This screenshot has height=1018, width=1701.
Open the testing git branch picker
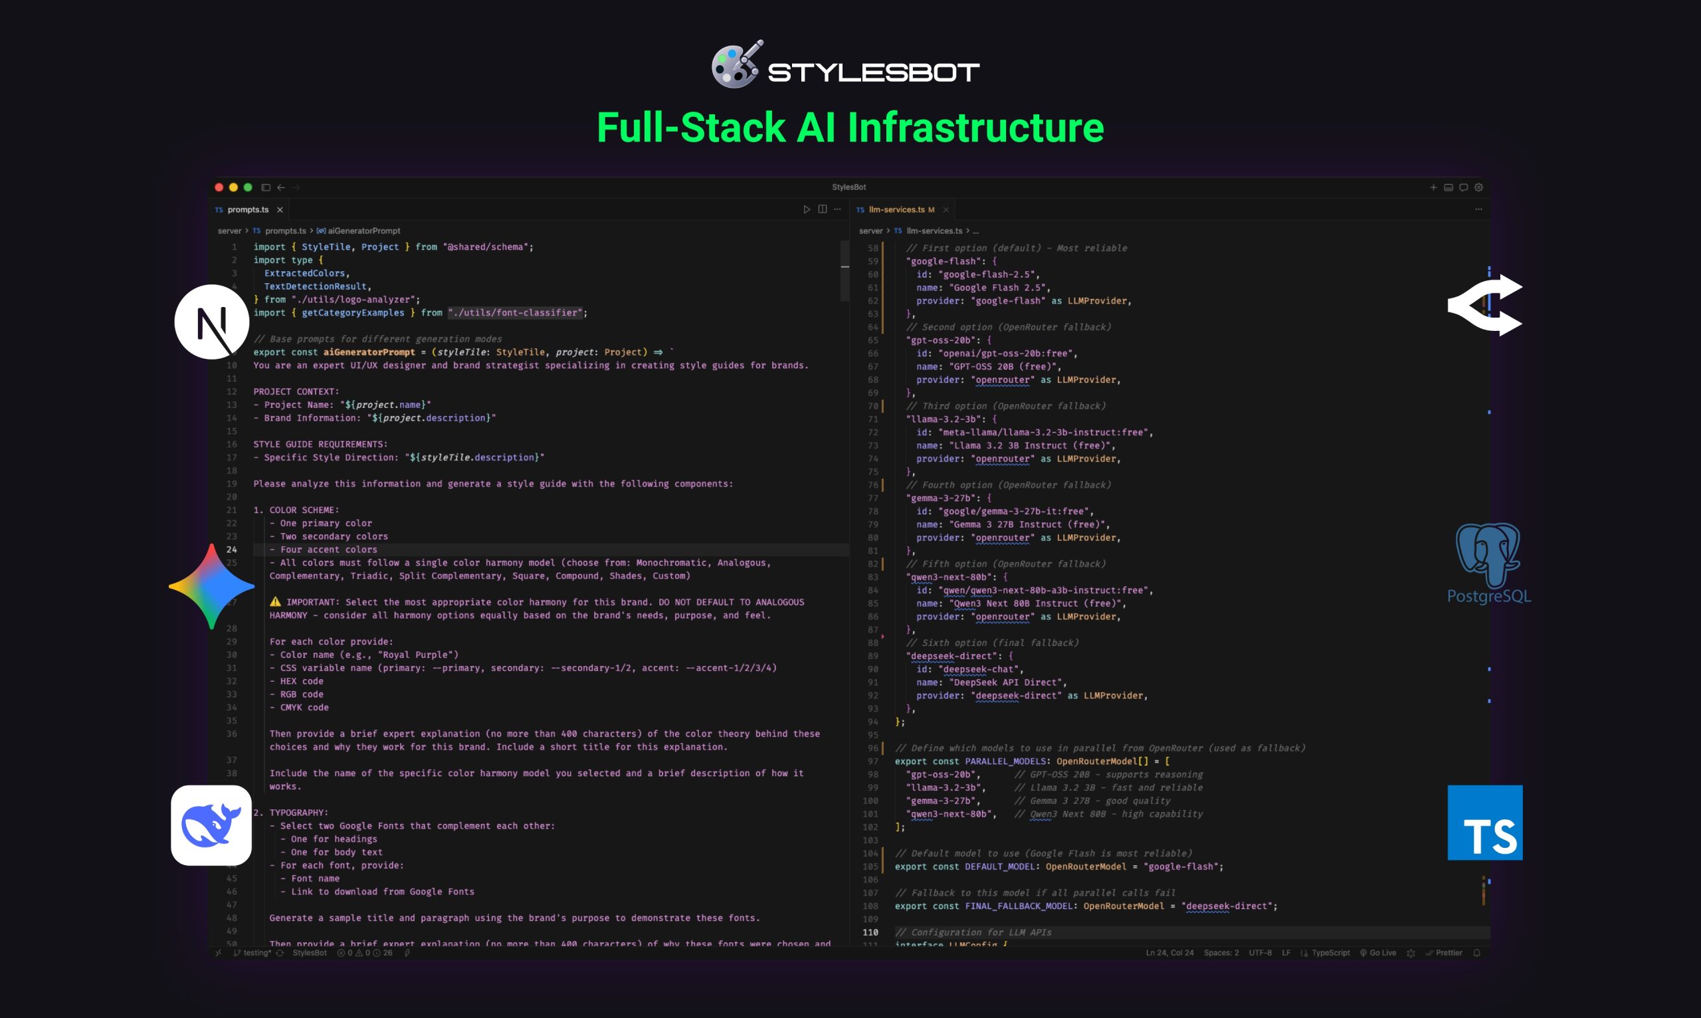pos(254,953)
